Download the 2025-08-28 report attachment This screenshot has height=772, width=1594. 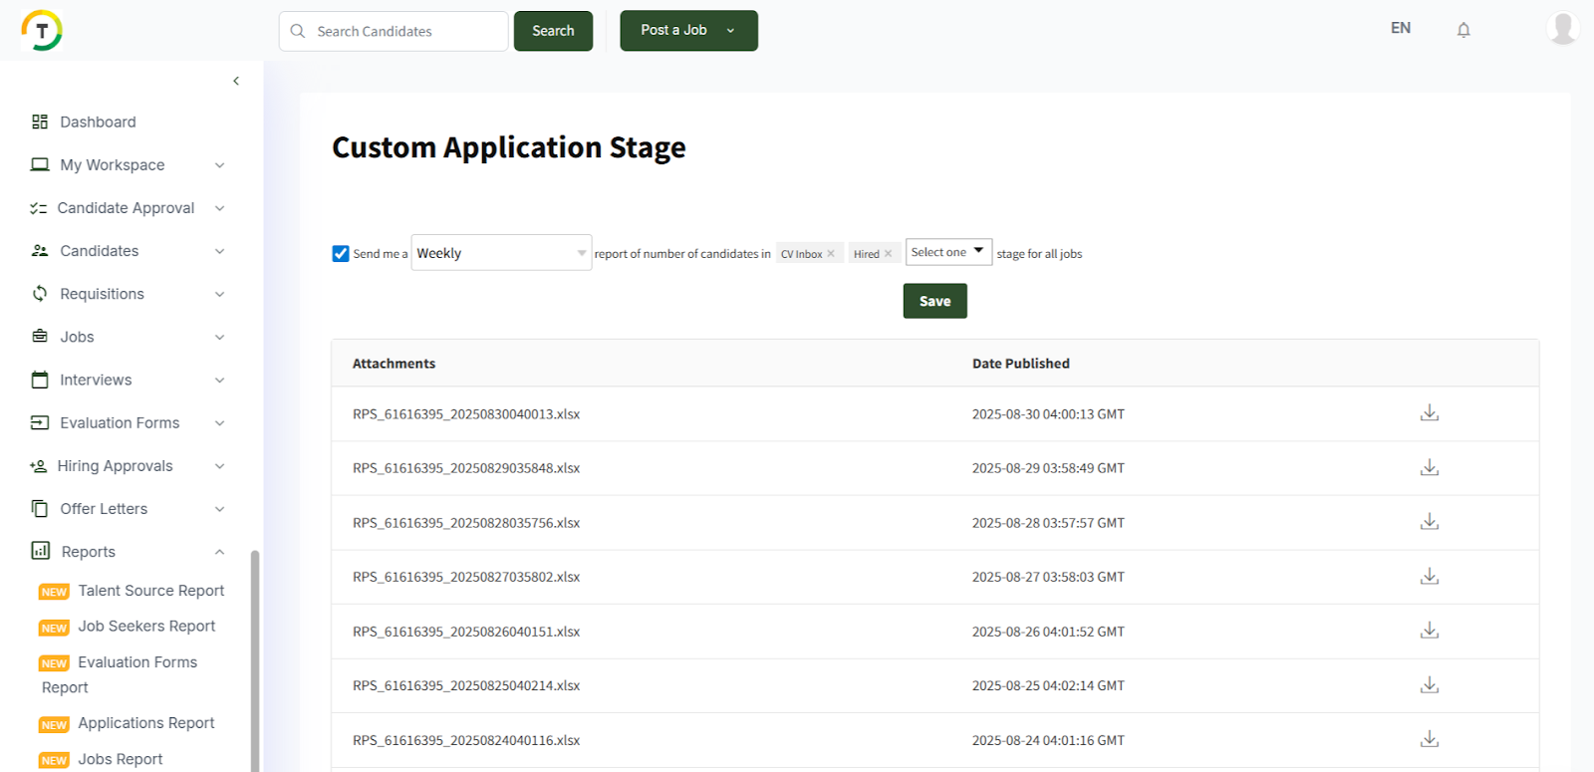tap(1429, 522)
